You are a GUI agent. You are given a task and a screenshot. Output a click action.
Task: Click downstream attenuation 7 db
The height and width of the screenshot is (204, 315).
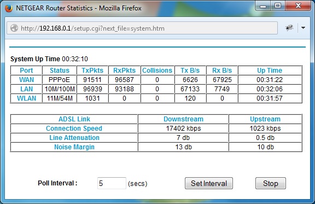183,138
